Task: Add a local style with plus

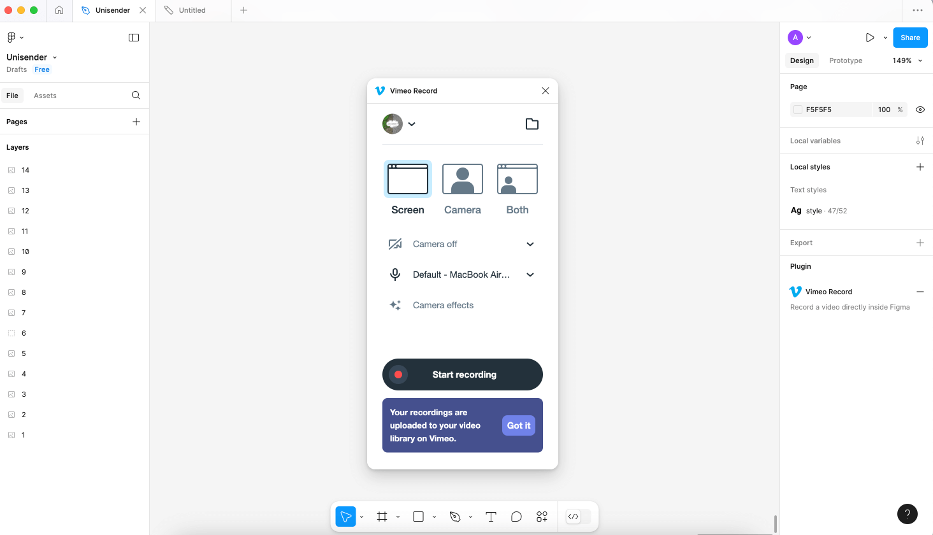Action: coord(920,167)
